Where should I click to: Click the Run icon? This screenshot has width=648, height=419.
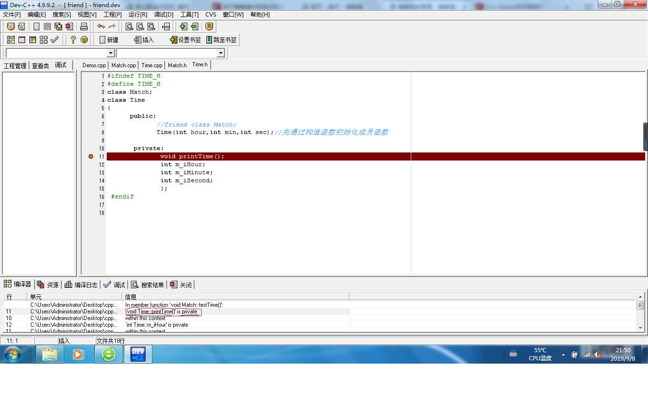21,40
